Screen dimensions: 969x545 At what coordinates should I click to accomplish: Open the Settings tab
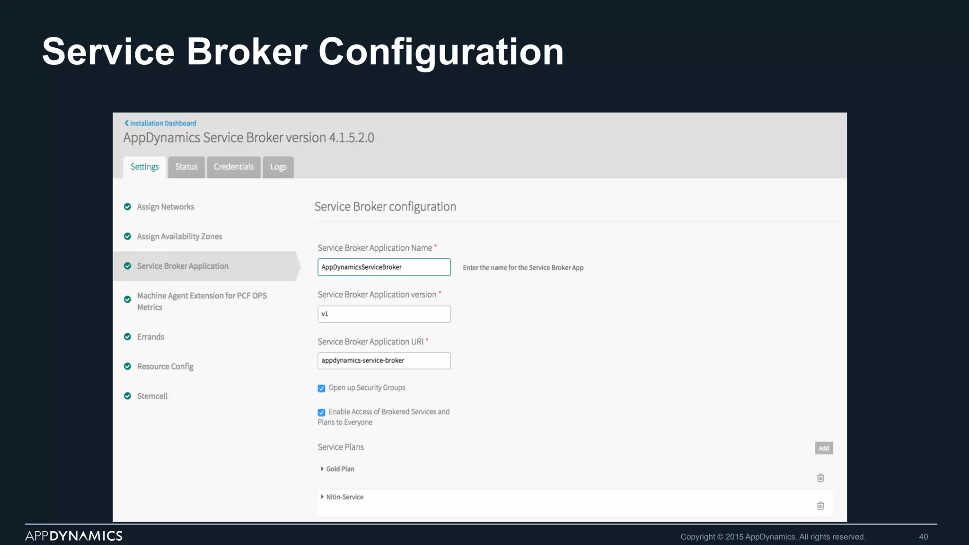pos(144,167)
